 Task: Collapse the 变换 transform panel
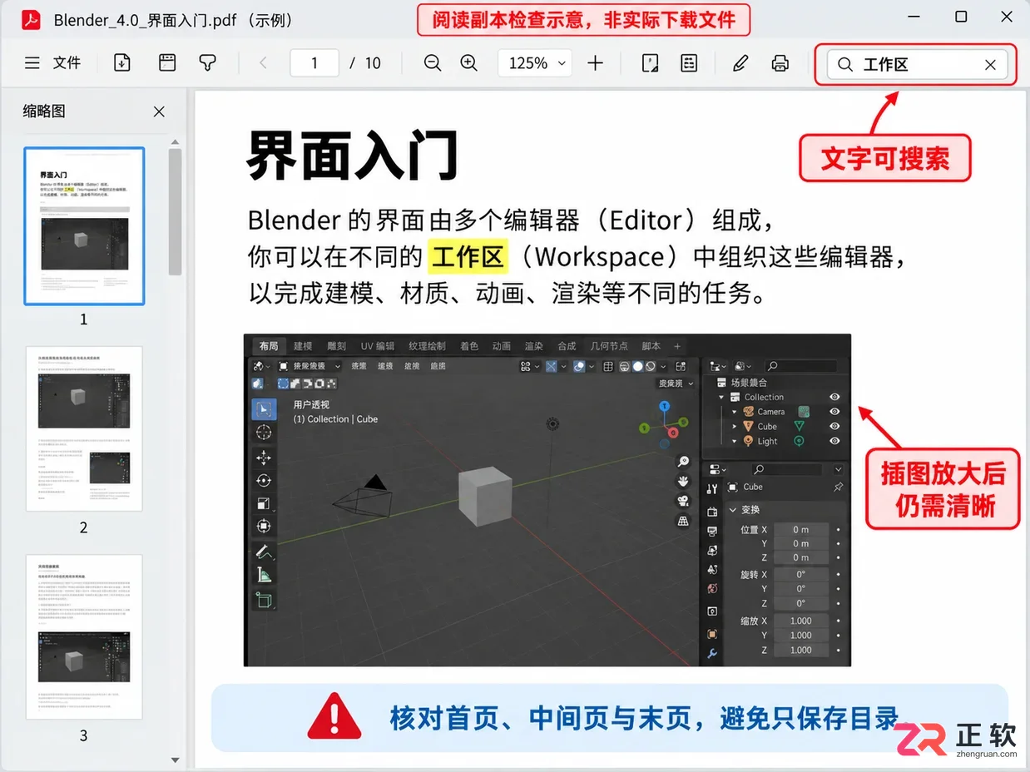[733, 509]
